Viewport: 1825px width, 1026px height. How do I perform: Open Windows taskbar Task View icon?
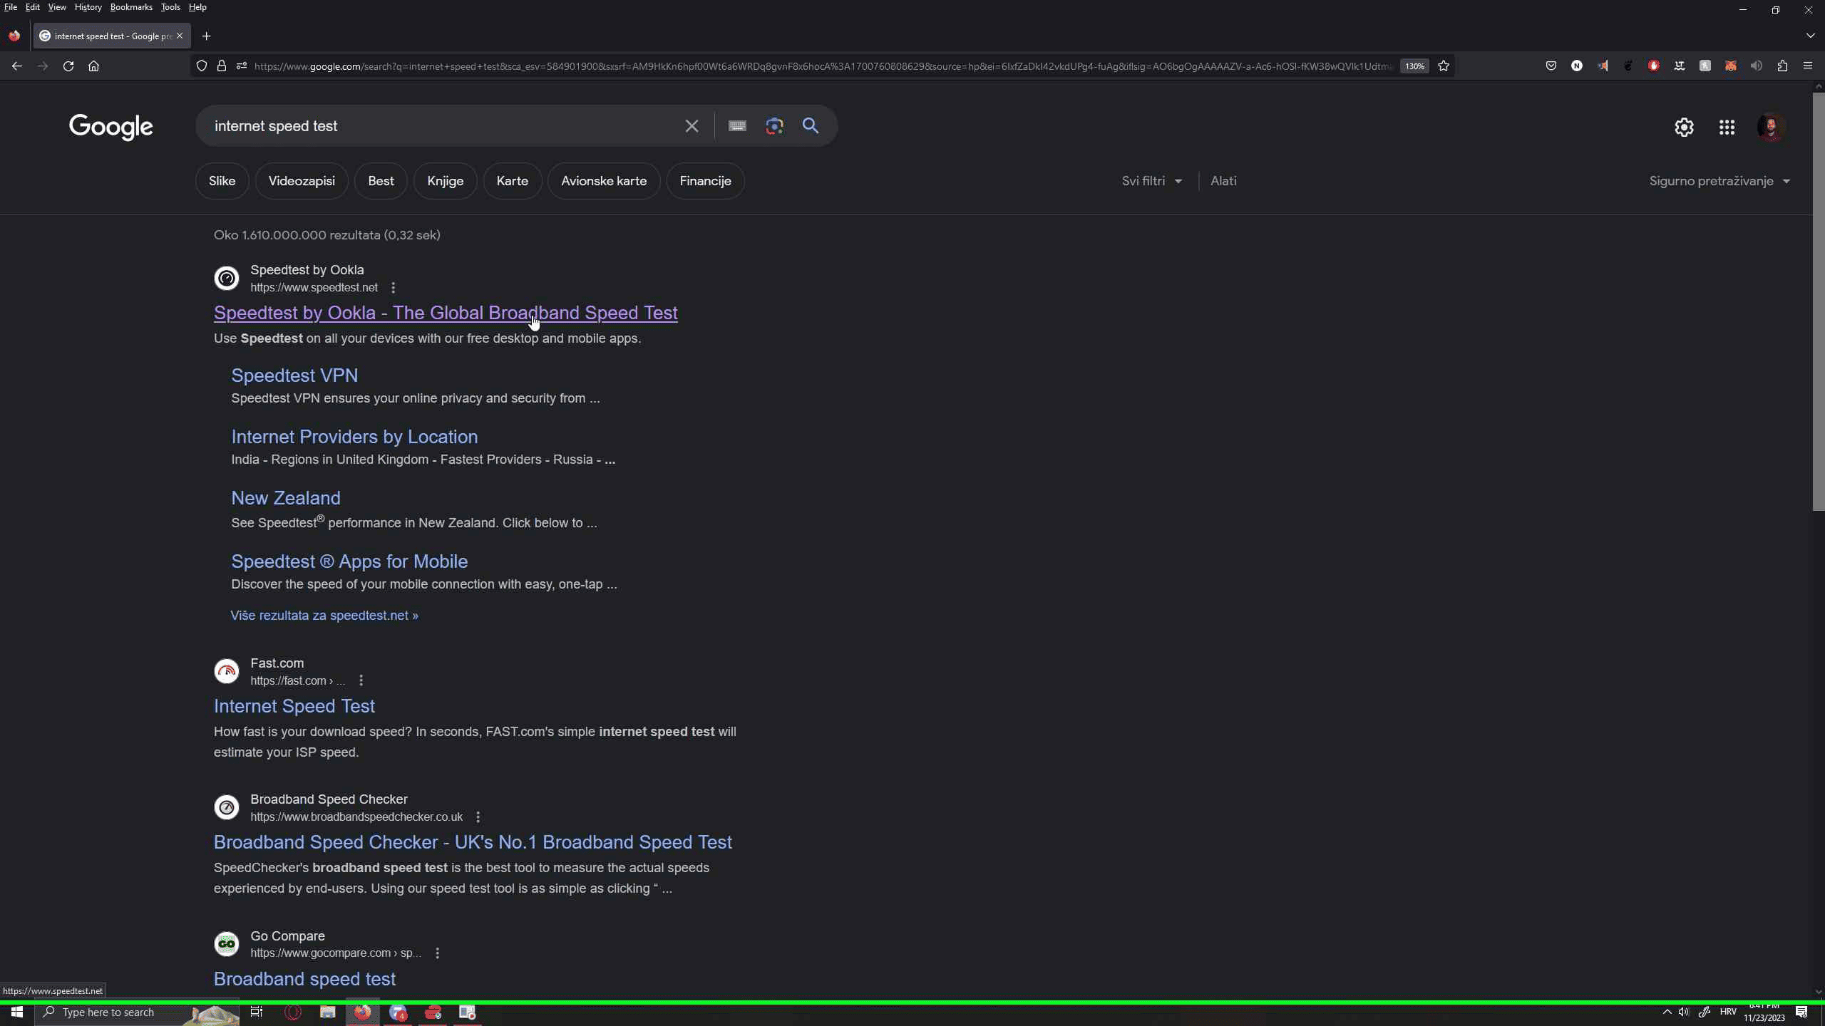pyautogui.click(x=257, y=1012)
